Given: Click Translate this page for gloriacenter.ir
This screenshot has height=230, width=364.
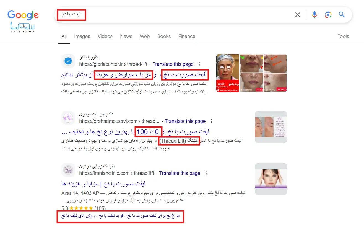Looking at the screenshot, I should 173,64.
